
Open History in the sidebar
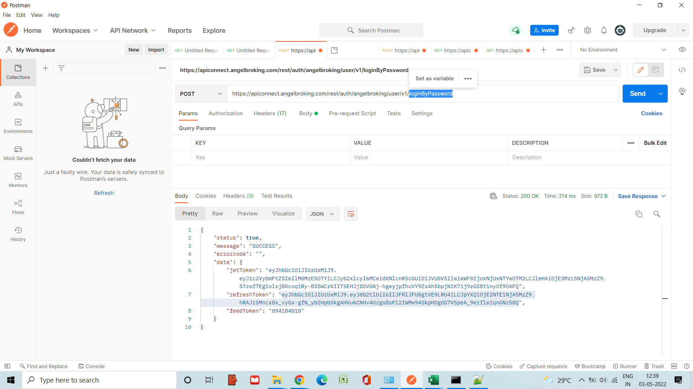(x=18, y=234)
